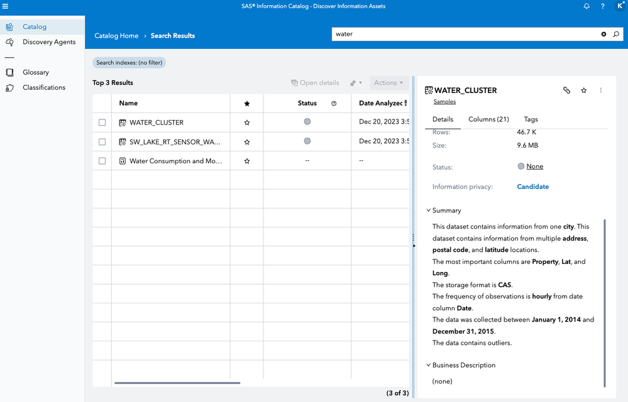Click details pane vertical scrollbar
The height and width of the screenshot is (402, 628).
pos(604,303)
